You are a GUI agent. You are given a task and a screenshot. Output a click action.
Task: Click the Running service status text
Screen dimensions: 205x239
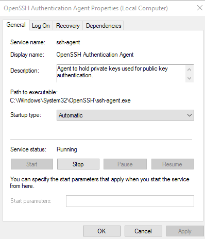(67, 149)
